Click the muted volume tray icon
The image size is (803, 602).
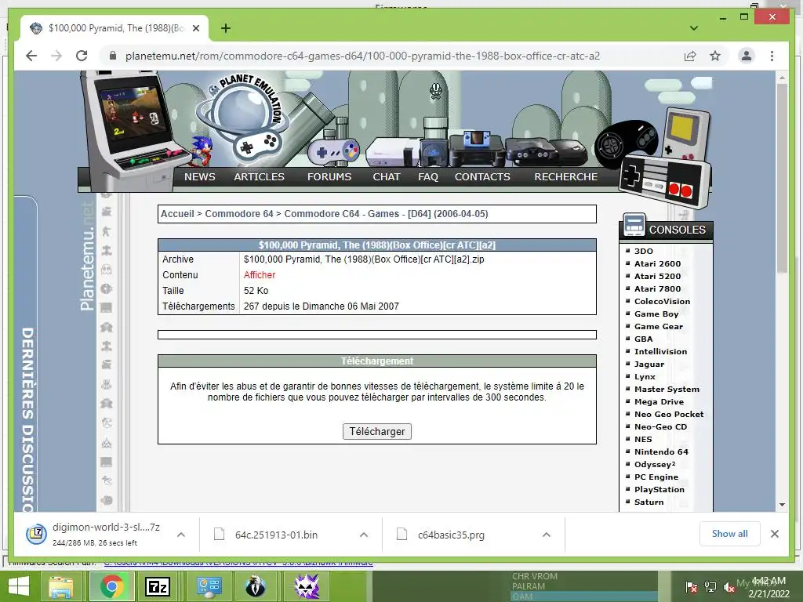click(729, 587)
